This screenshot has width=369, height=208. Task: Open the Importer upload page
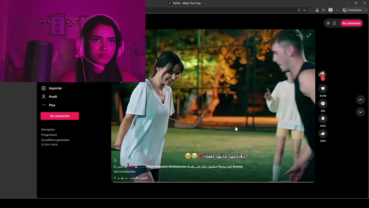tap(52, 88)
